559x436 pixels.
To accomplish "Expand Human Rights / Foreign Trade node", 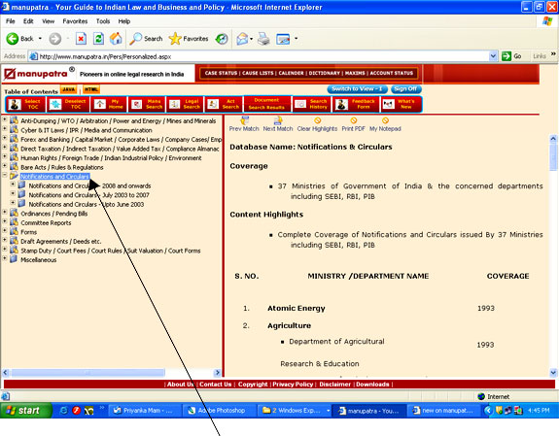I will 5,156.
